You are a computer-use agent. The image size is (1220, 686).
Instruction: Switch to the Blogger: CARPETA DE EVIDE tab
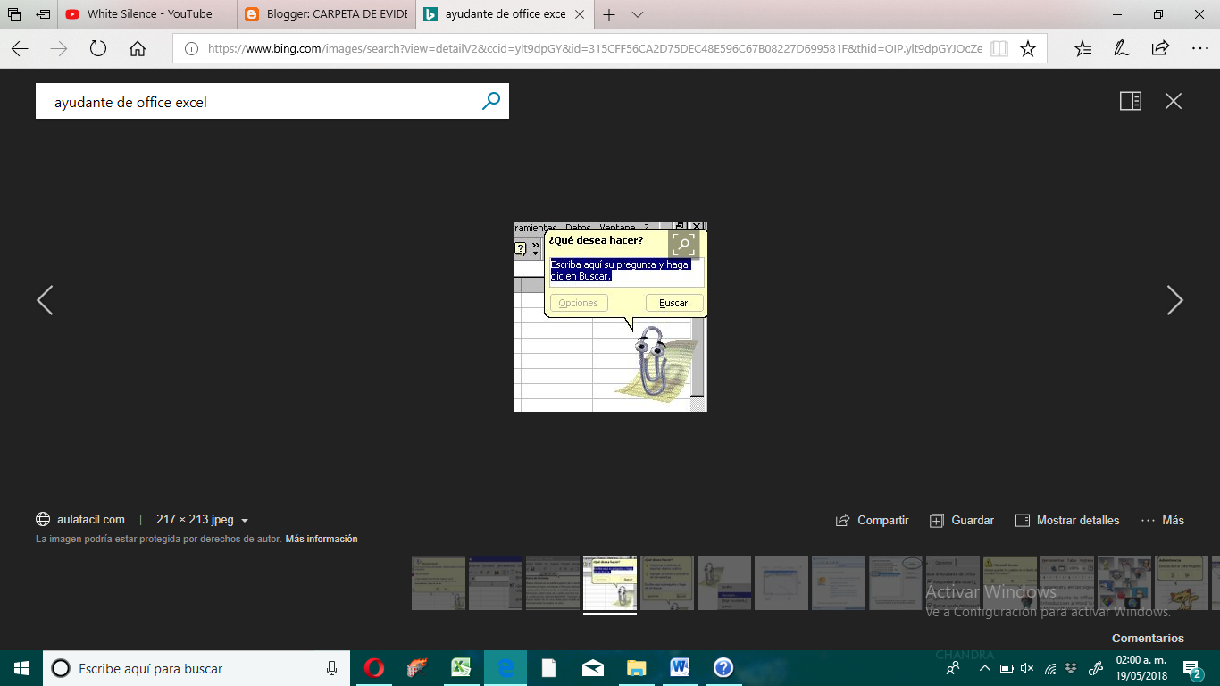coord(327,14)
